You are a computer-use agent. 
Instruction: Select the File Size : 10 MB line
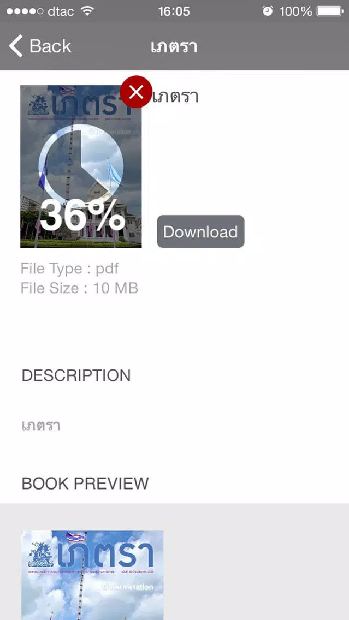click(x=80, y=288)
